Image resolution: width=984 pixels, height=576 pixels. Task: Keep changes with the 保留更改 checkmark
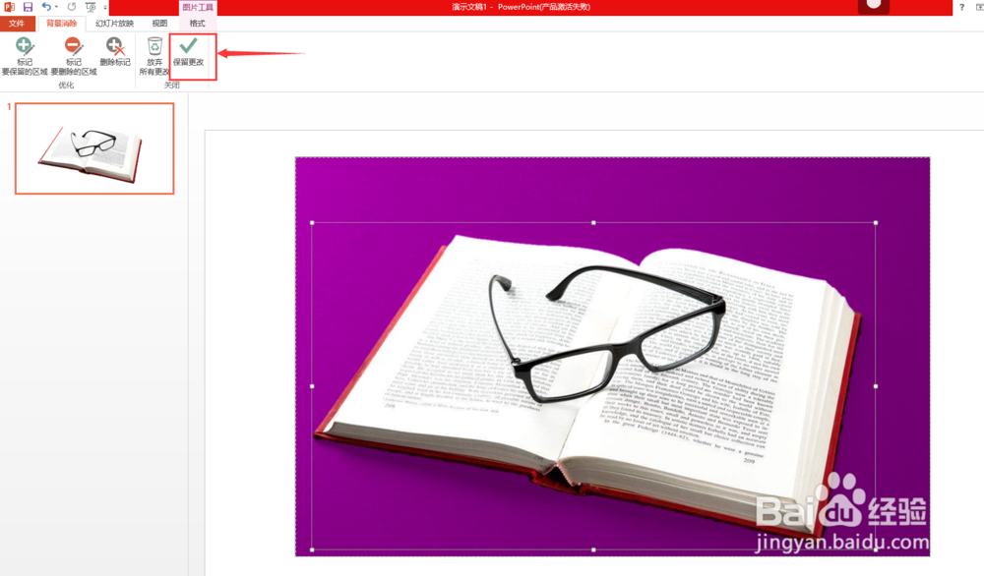click(x=188, y=52)
